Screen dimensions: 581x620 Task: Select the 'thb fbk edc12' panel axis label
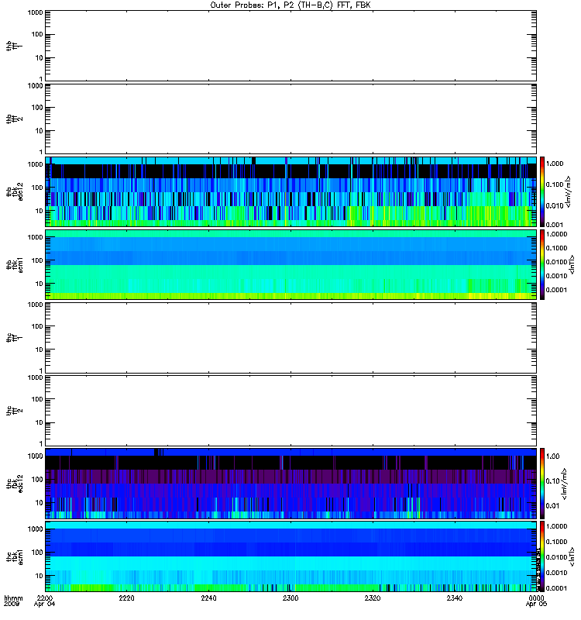(x=14, y=191)
